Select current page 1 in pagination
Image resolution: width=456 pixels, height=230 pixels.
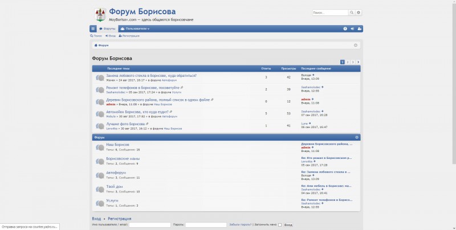(x=343, y=62)
